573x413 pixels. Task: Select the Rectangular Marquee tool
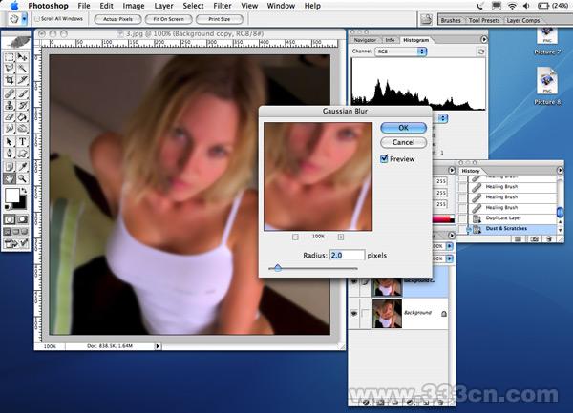[x=9, y=57]
